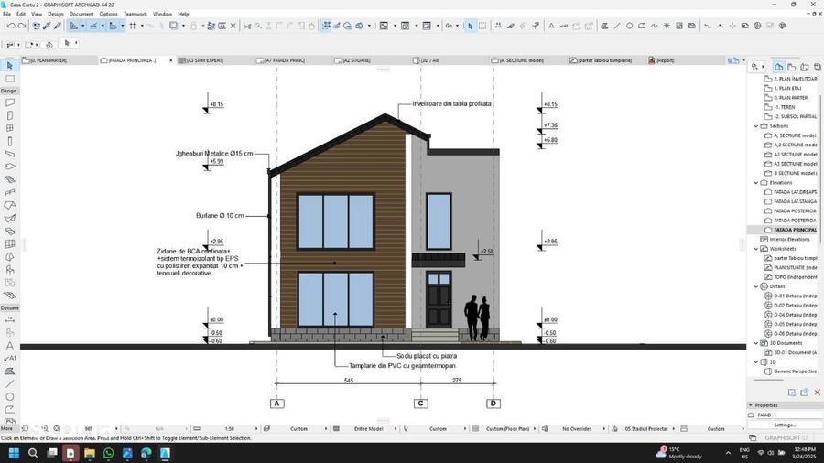Click the Settings... button in Properties
824x463 pixels.
point(785,425)
